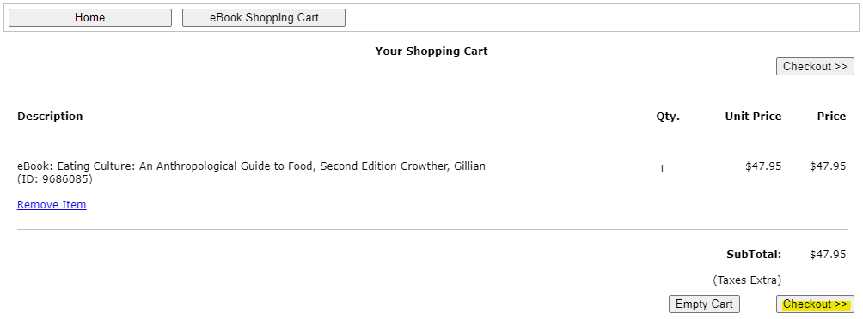Click the Your Shopping Cart heading
This screenshot has width=863, height=319.
click(431, 51)
